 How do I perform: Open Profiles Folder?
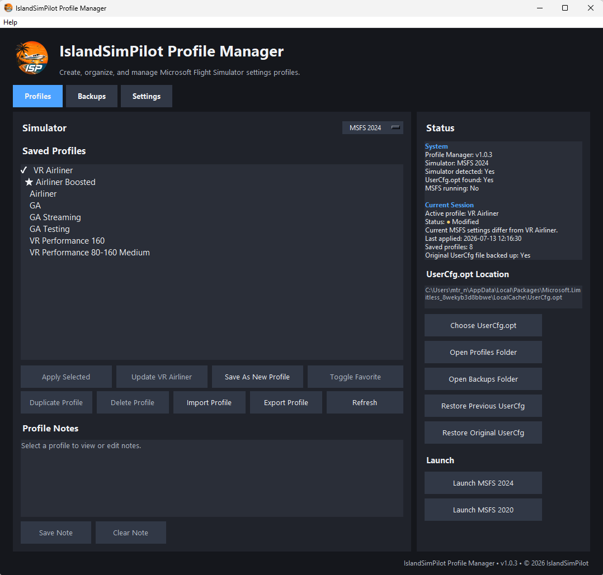click(483, 352)
